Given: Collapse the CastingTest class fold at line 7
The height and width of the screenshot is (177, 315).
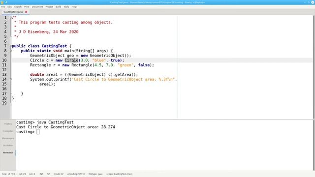Looking at the screenshot, I should [x=11, y=46].
